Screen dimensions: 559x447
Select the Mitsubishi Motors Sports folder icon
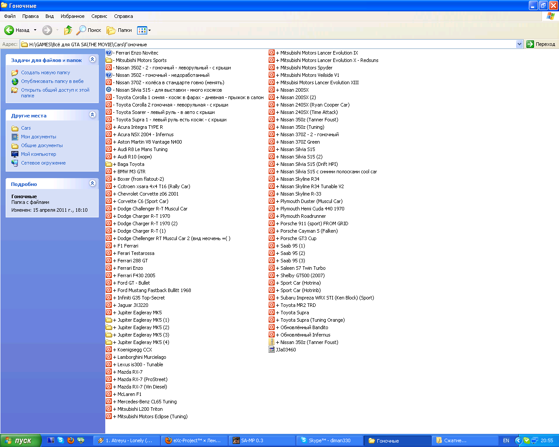point(109,60)
